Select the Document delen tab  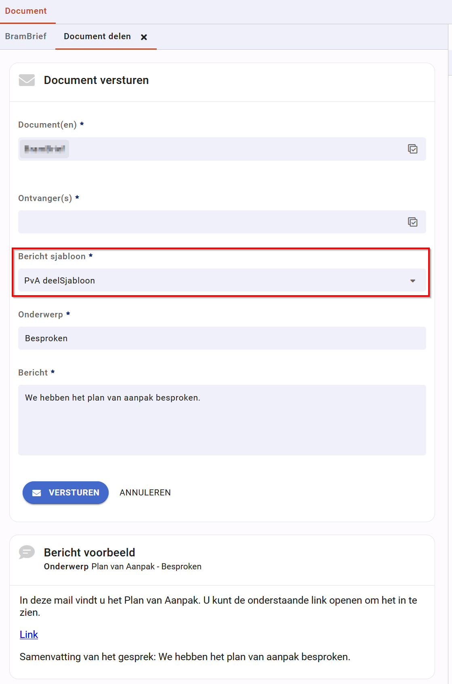[97, 36]
